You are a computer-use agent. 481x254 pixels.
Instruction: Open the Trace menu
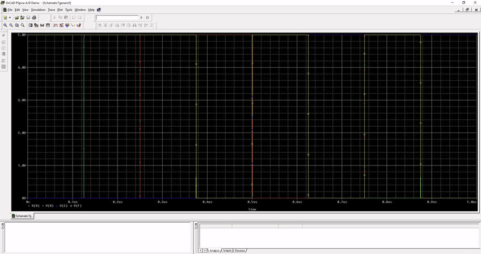tap(51, 10)
